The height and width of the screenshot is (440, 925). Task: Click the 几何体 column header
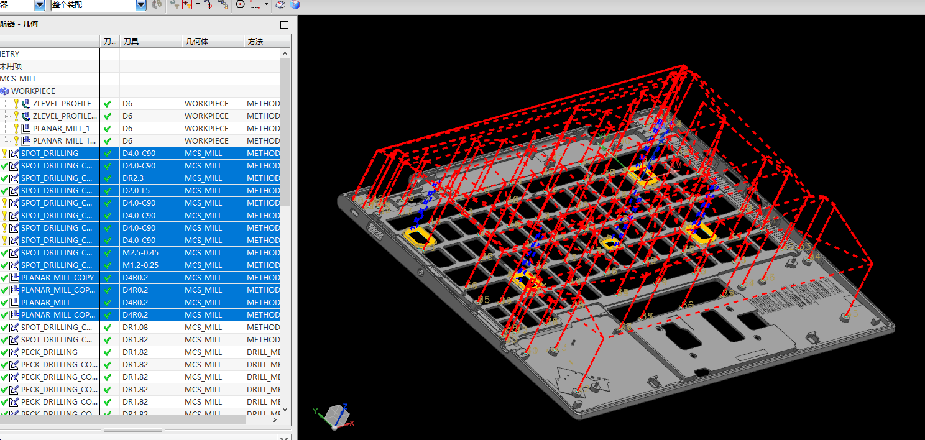tap(213, 42)
